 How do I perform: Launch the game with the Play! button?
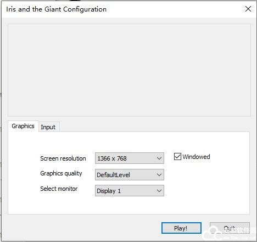click(x=181, y=228)
